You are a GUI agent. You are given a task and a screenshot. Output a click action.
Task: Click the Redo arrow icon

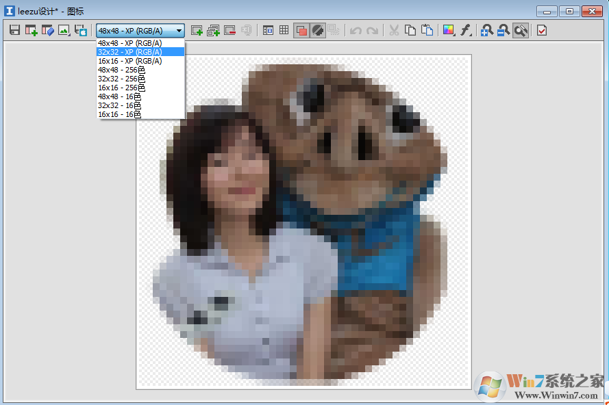(x=372, y=30)
